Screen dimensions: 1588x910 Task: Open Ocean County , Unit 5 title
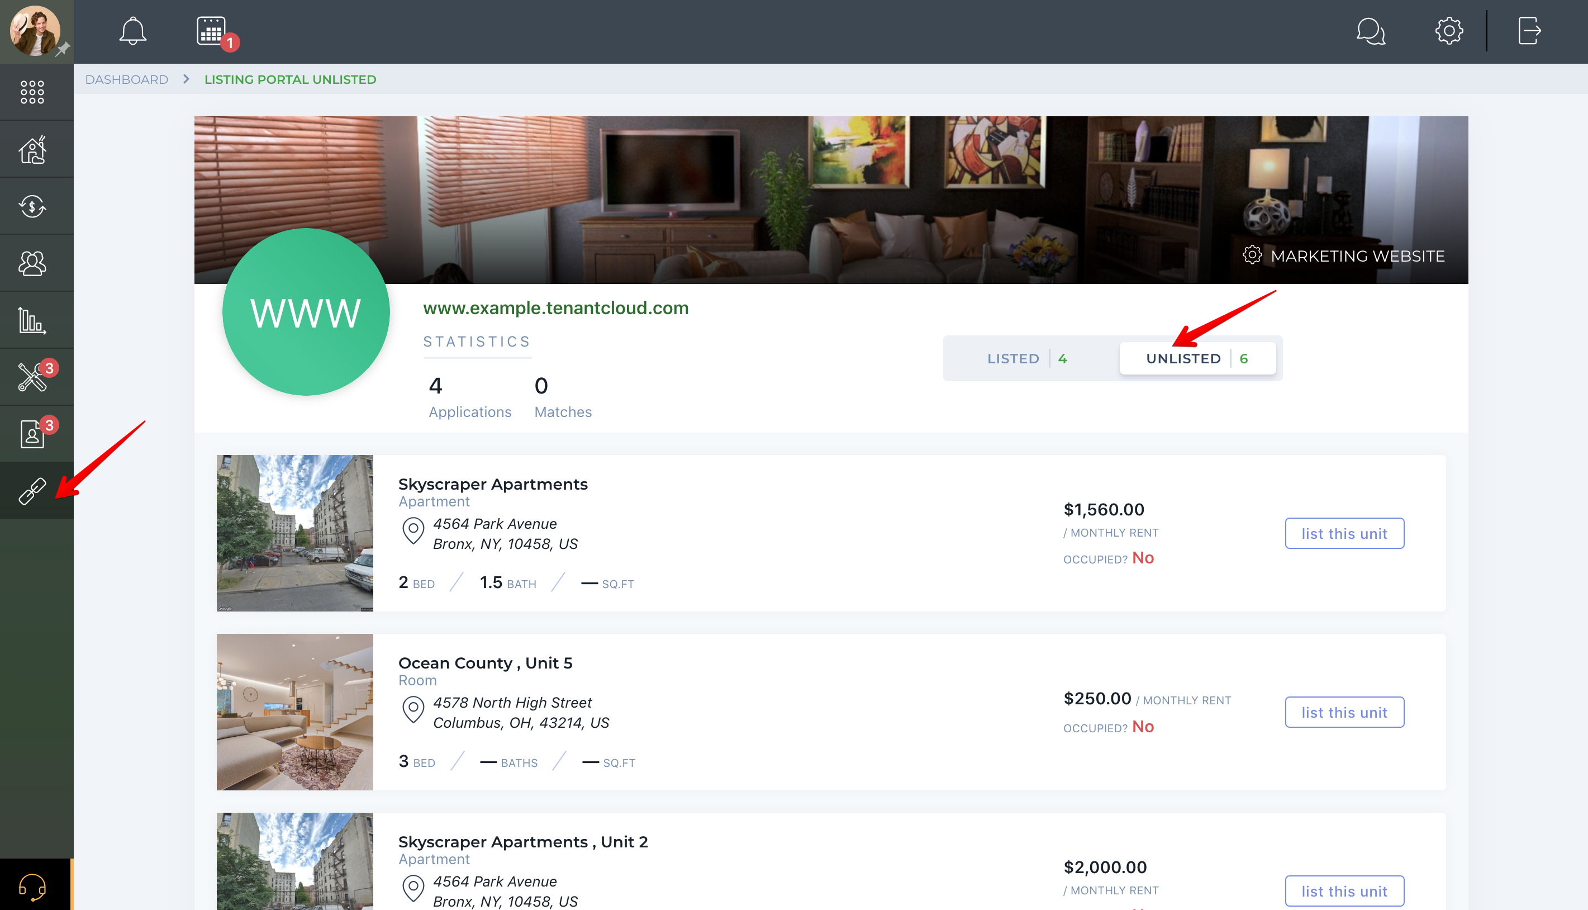[486, 662]
